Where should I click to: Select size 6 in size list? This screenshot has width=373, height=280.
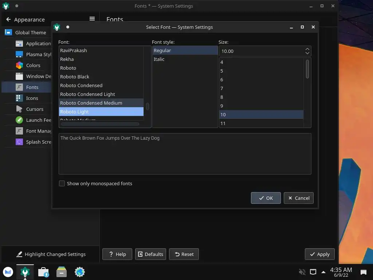(261, 79)
